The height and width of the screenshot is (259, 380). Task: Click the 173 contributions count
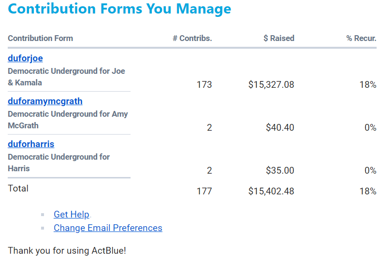point(204,85)
